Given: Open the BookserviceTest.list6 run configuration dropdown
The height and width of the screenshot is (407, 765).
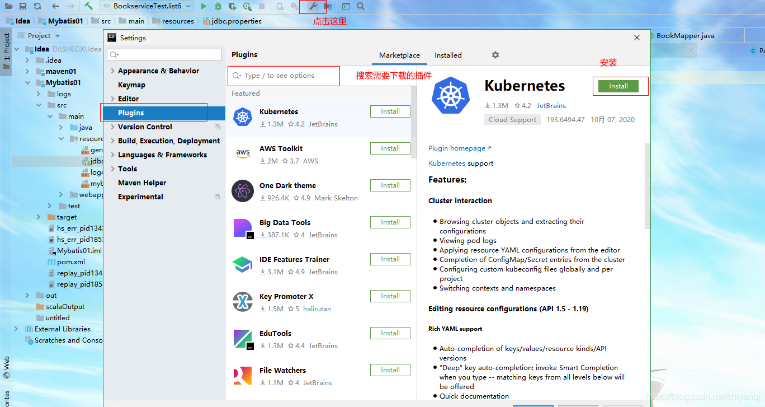Looking at the screenshot, I should coord(147,6).
